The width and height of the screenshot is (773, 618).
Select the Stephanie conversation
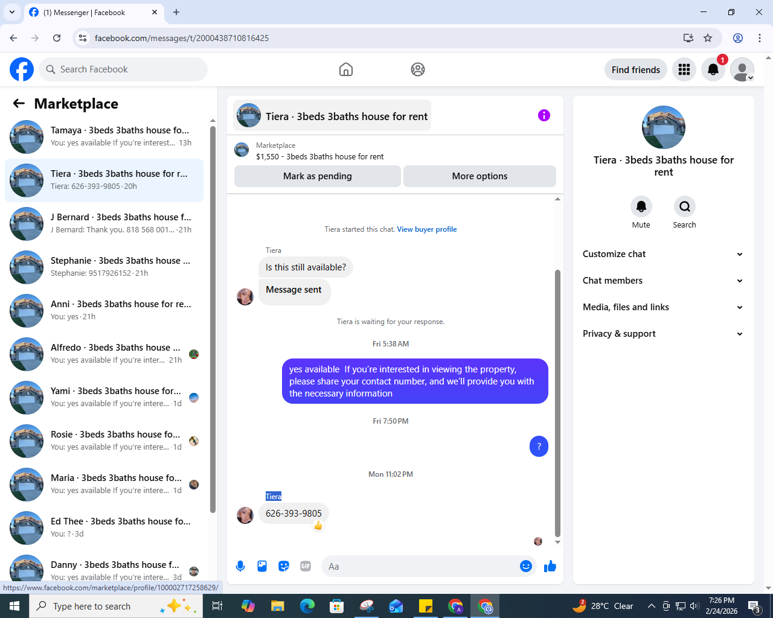pyautogui.click(x=104, y=267)
